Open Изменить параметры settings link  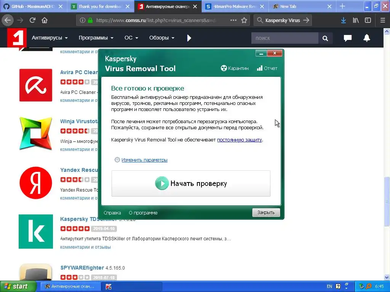tap(144, 160)
